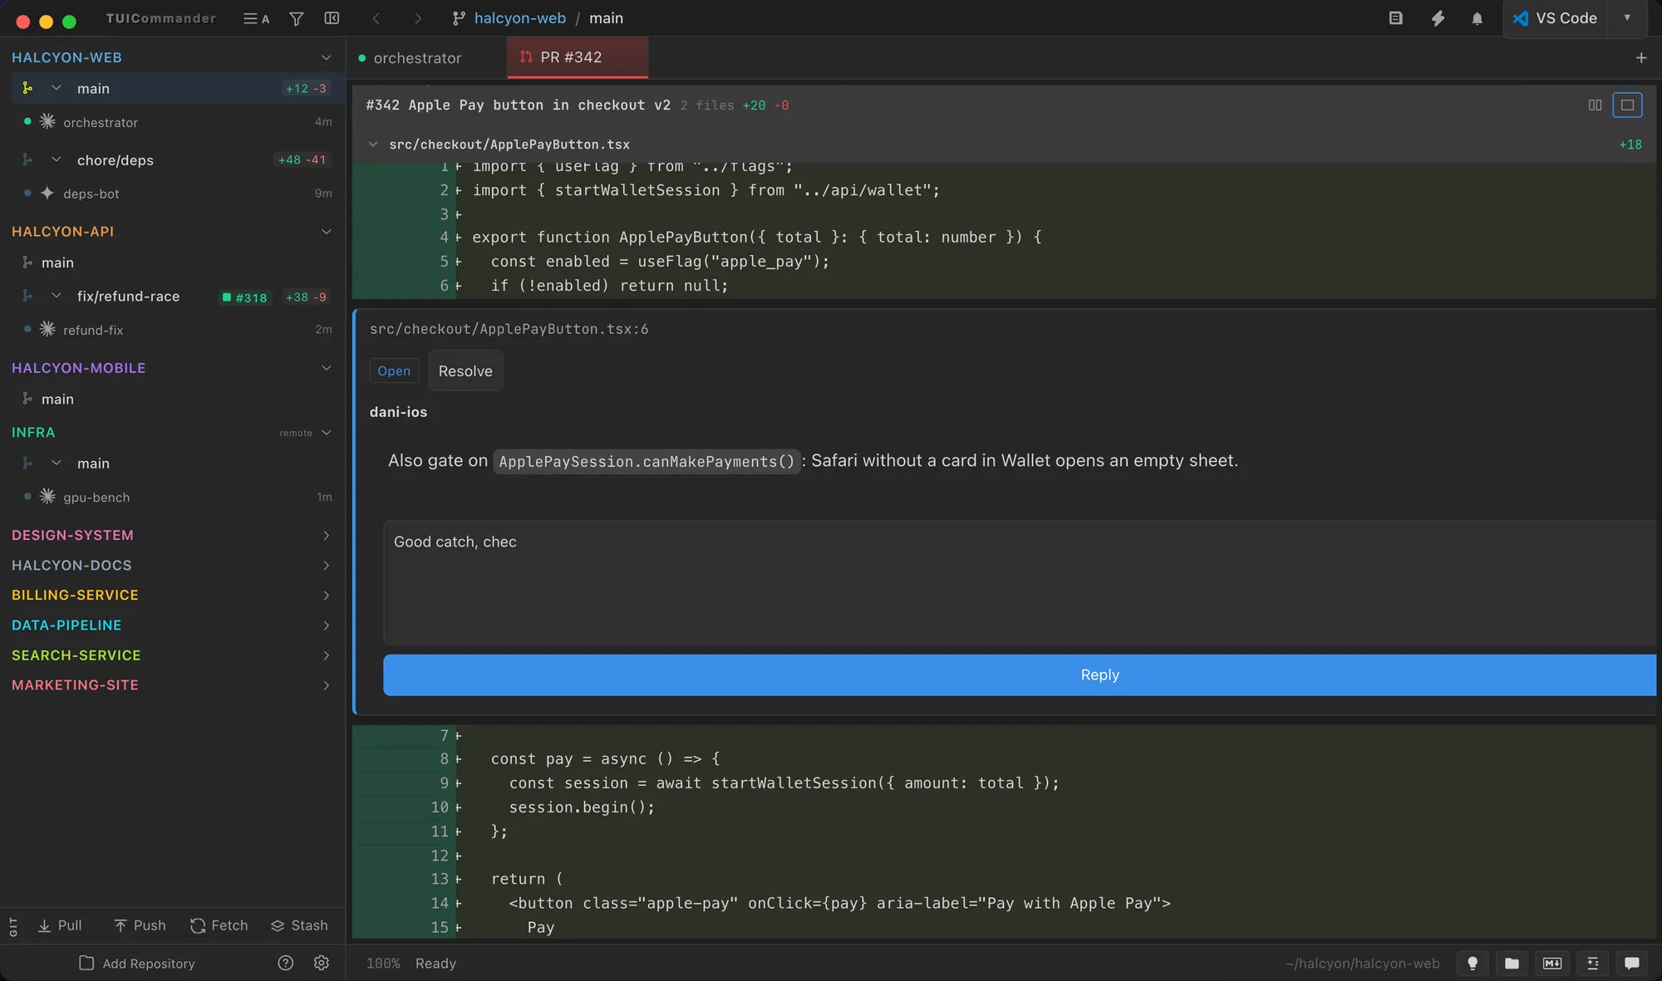Image resolution: width=1662 pixels, height=981 pixels.
Task: Toggle sidebar panel layout icon
Action: 332,18
